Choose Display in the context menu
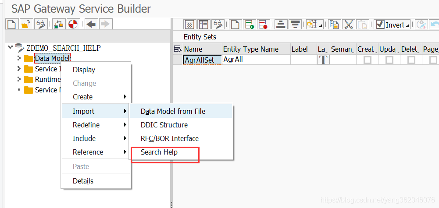 click(96, 70)
